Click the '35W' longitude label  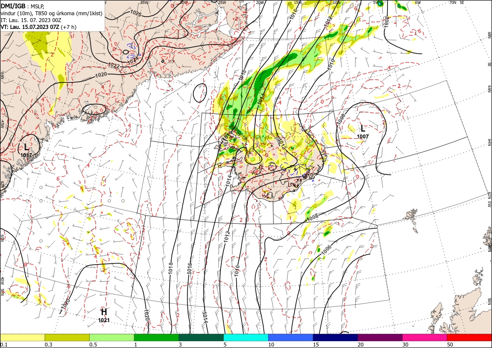click(x=144, y=2)
